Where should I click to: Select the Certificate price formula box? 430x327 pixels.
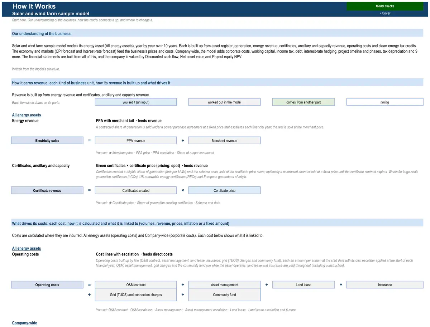pyautogui.click(x=224, y=191)
